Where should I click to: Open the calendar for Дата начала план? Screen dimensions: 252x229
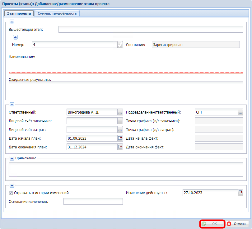tap(120, 138)
